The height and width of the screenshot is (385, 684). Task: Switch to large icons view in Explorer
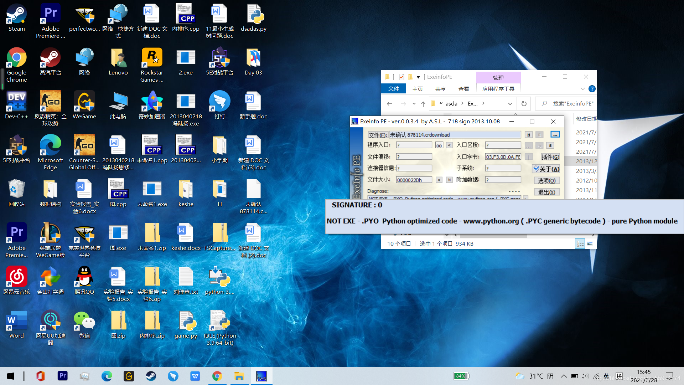tap(590, 244)
